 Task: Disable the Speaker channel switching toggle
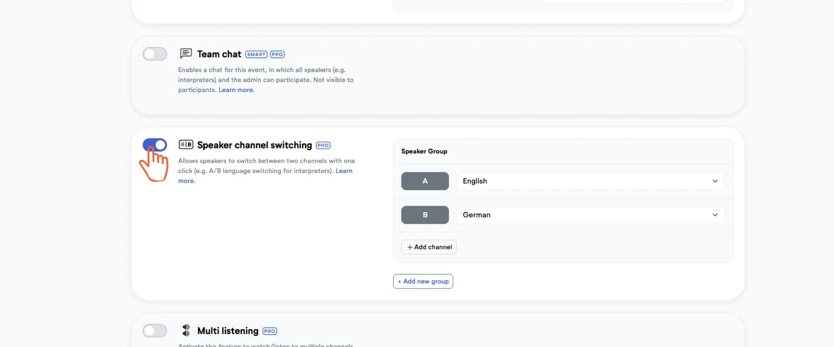coord(155,145)
